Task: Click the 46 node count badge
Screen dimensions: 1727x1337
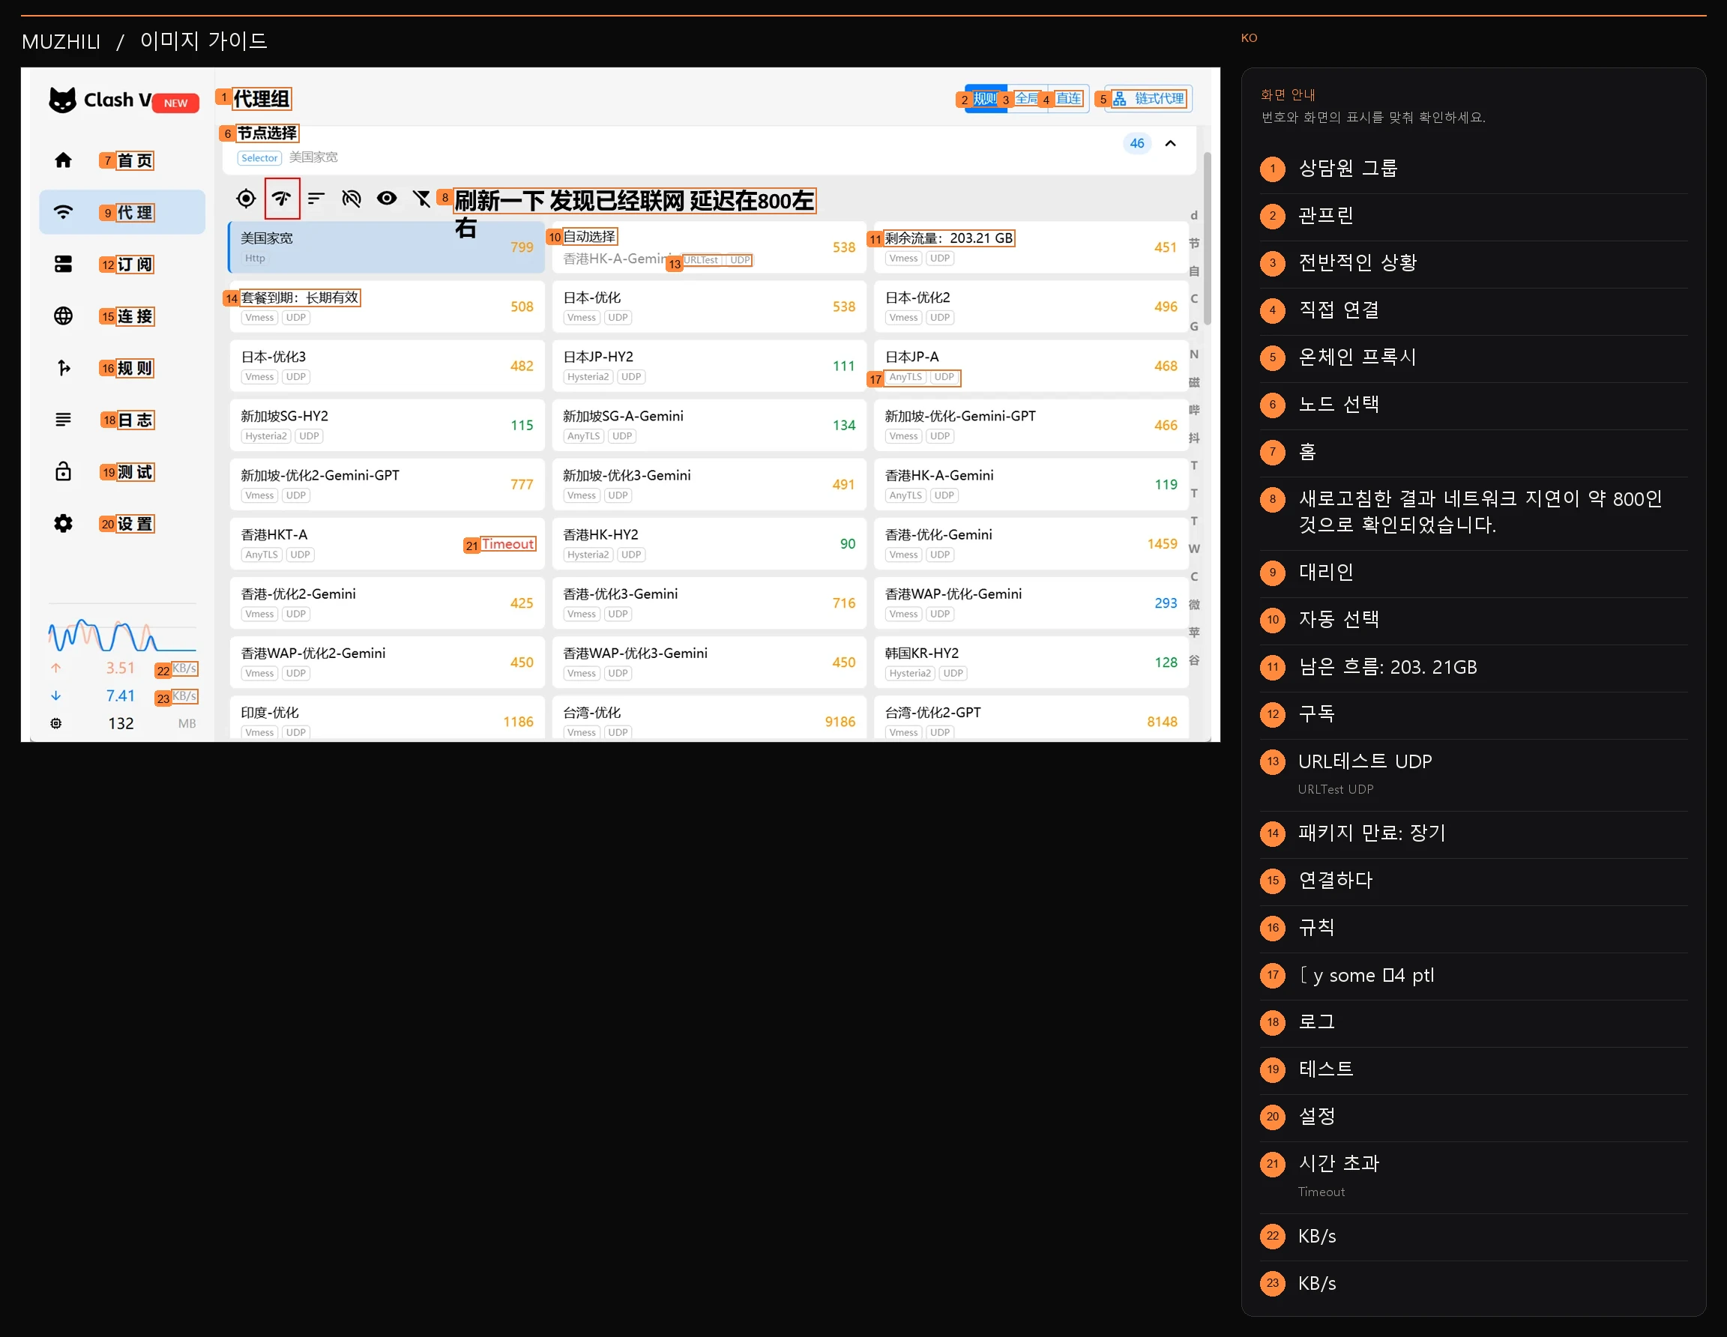Action: click(1136, 143)
